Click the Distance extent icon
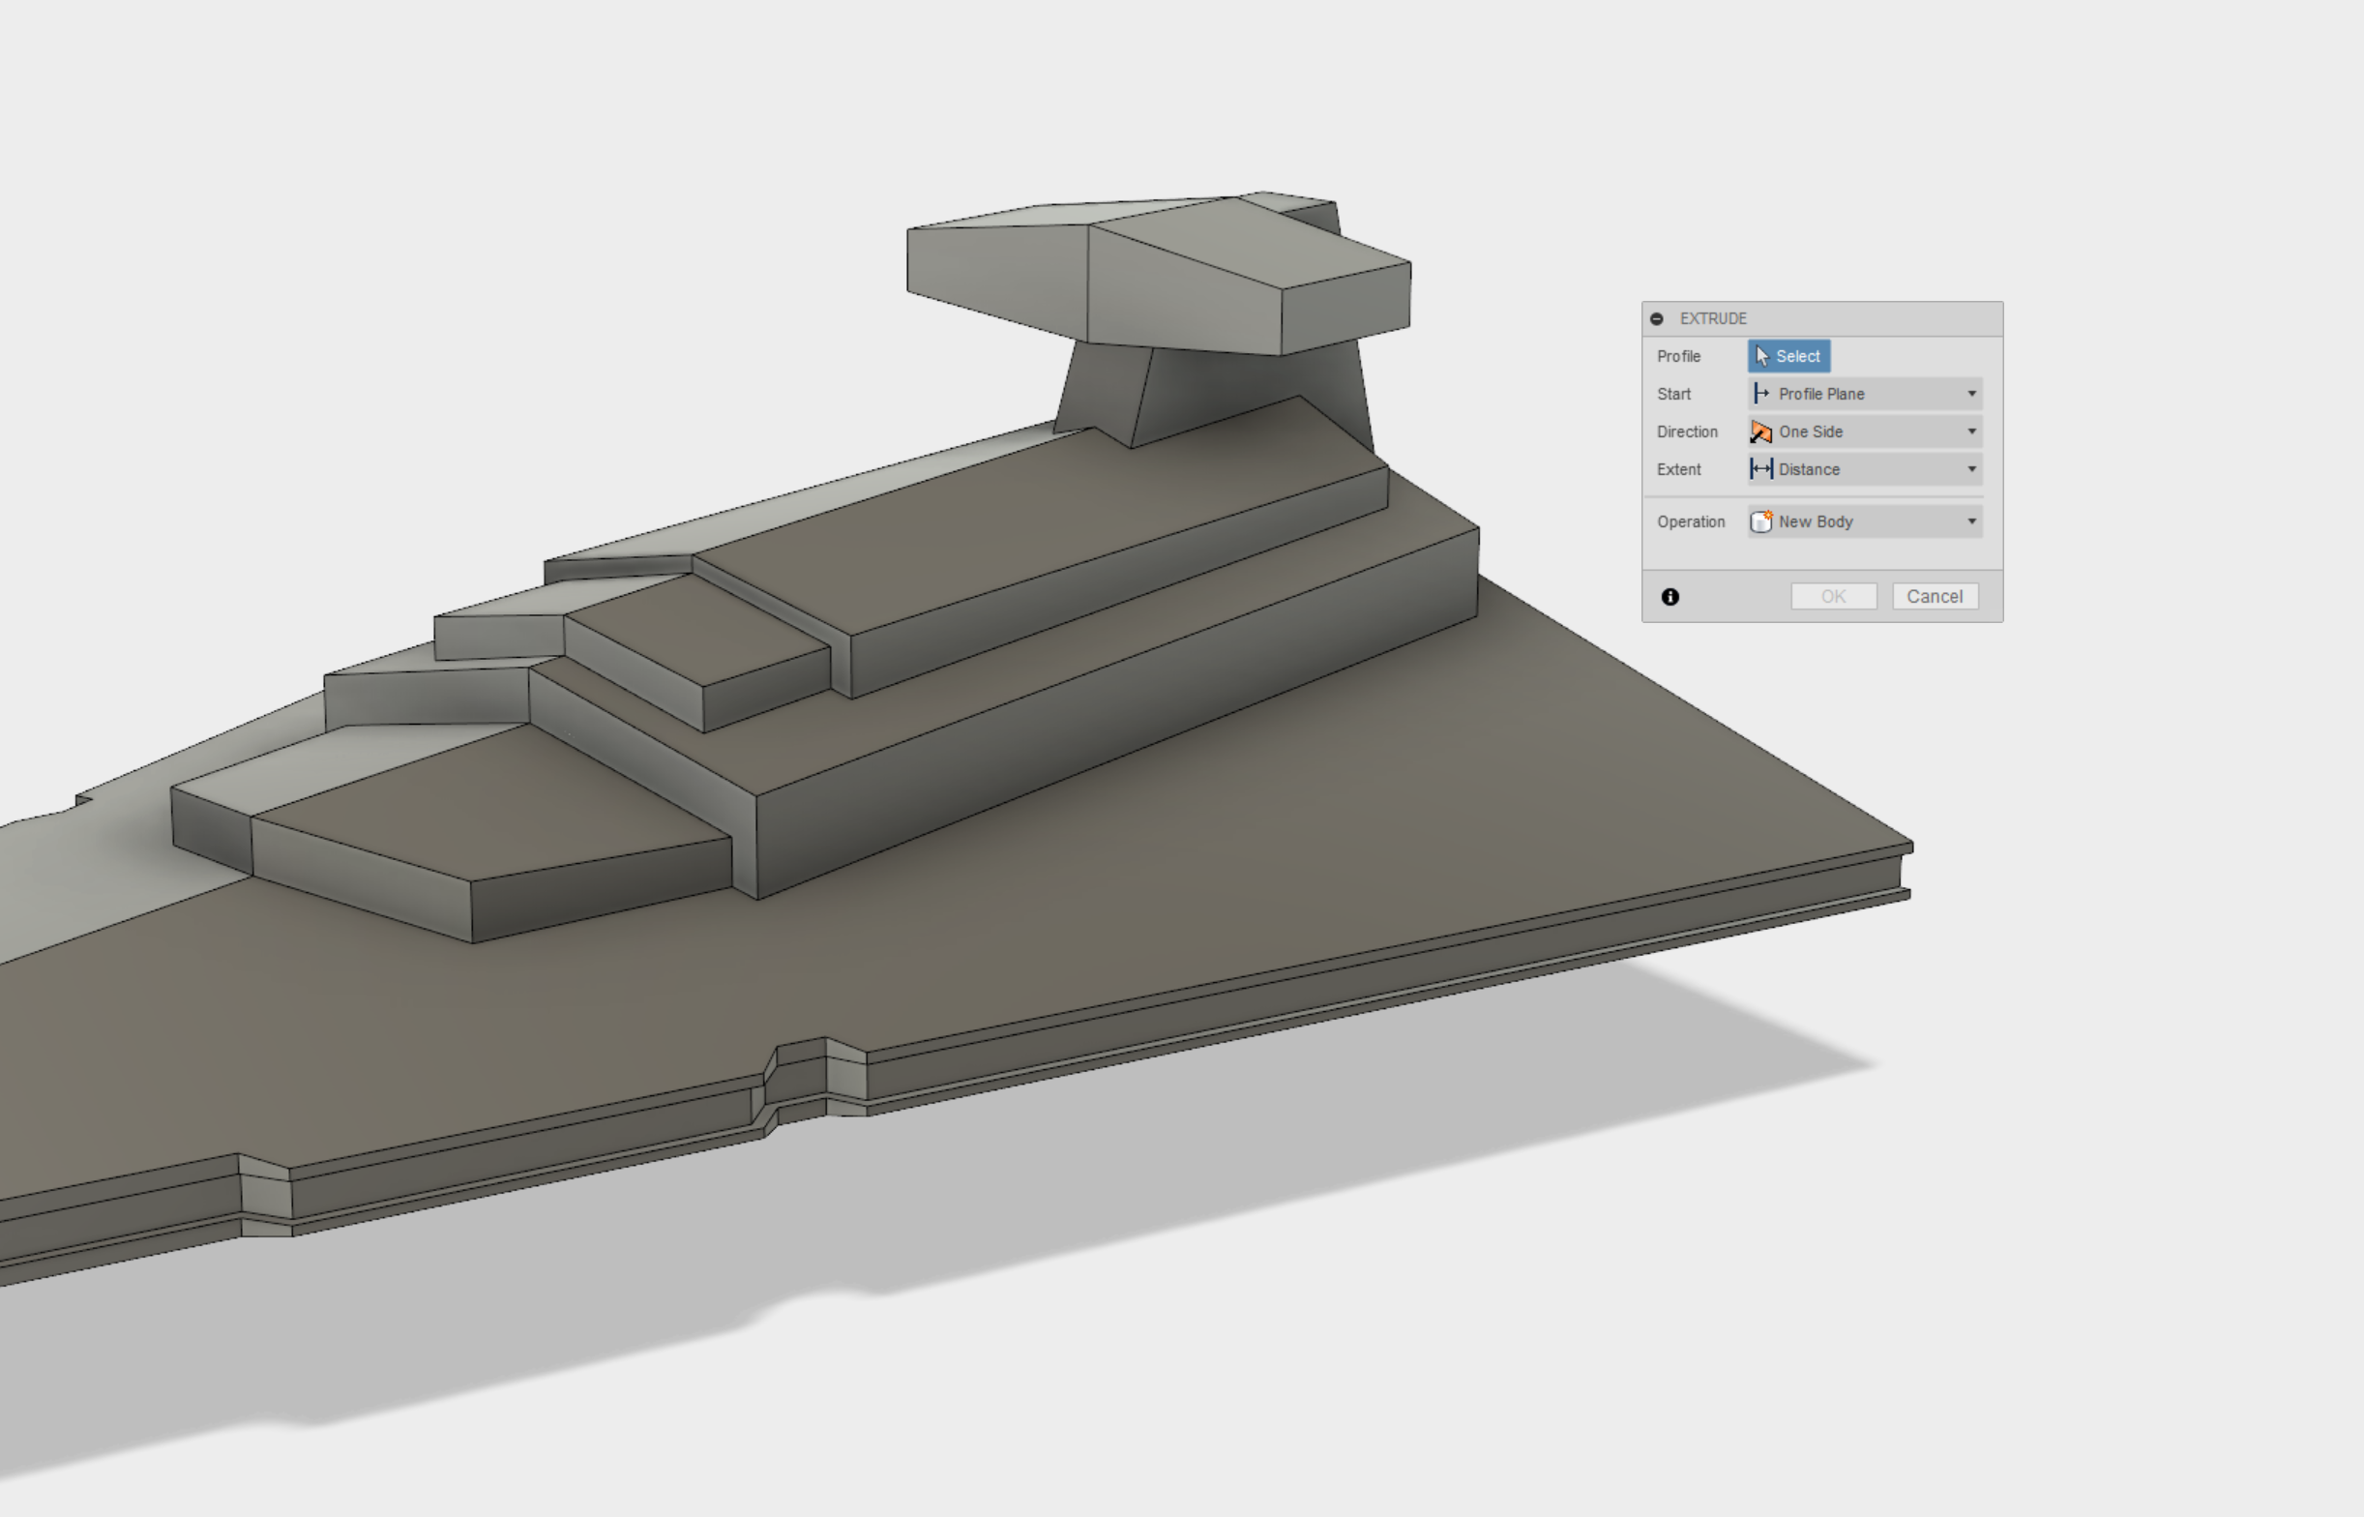The image size is (2364, 1517). [x=1763, y=469]
